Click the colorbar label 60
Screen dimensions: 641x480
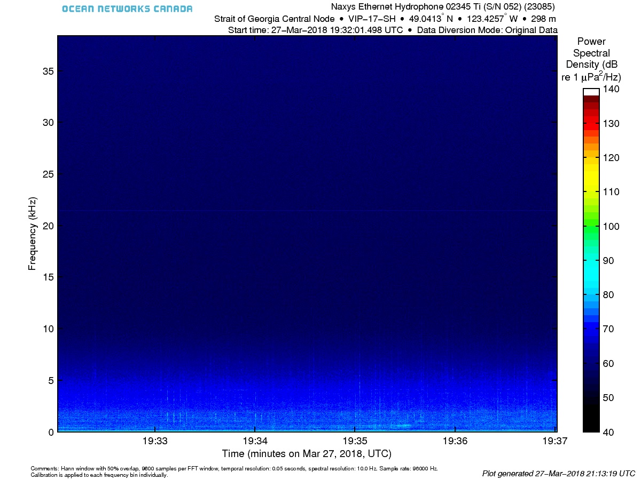point(608,363)
